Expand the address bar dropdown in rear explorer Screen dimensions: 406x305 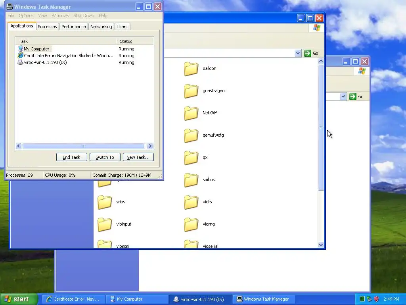tap(343, 97)
